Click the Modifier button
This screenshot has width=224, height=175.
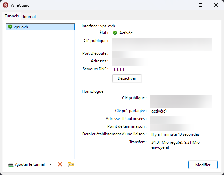click(x=203, y=165)
